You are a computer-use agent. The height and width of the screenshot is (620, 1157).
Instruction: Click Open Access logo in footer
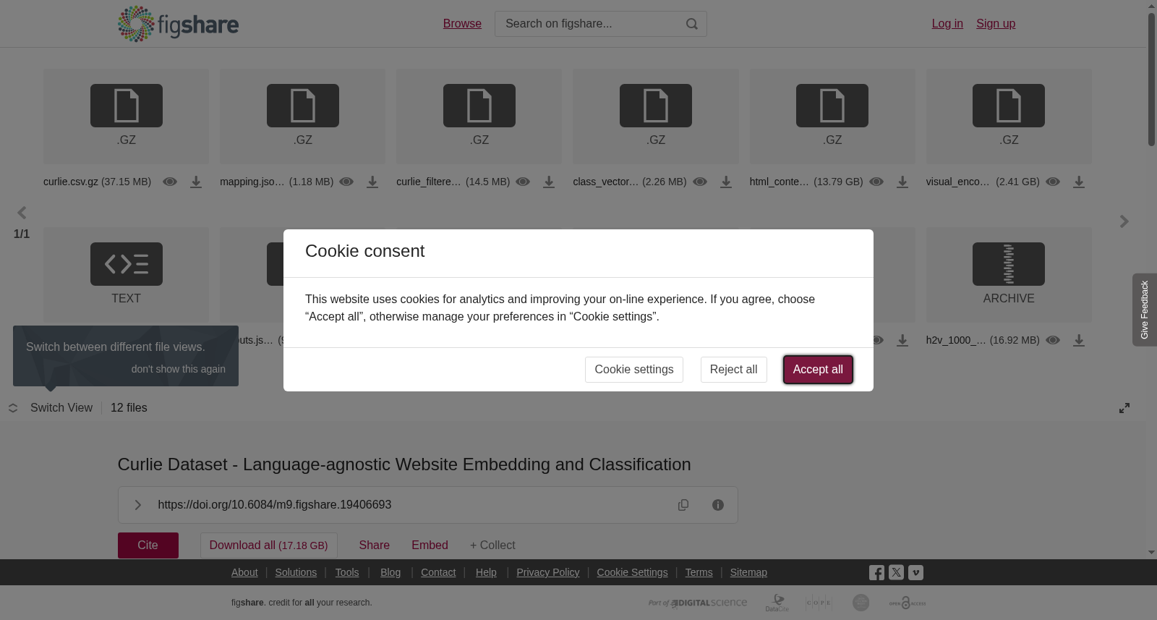tap(908, 603)
